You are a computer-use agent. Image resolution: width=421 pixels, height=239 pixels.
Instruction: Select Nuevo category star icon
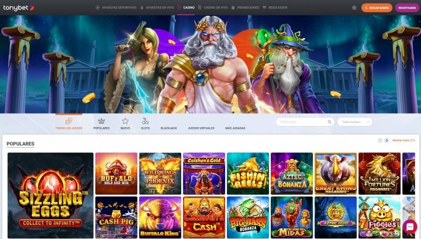tap(125, 124)
